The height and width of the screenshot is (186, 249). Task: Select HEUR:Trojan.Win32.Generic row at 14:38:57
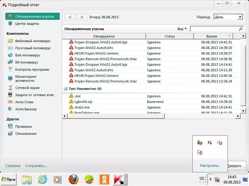click(152, 53)
